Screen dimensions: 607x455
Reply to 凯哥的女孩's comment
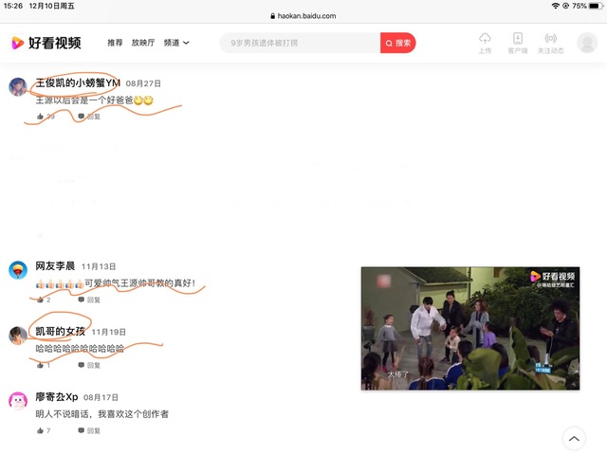point(89,365)
